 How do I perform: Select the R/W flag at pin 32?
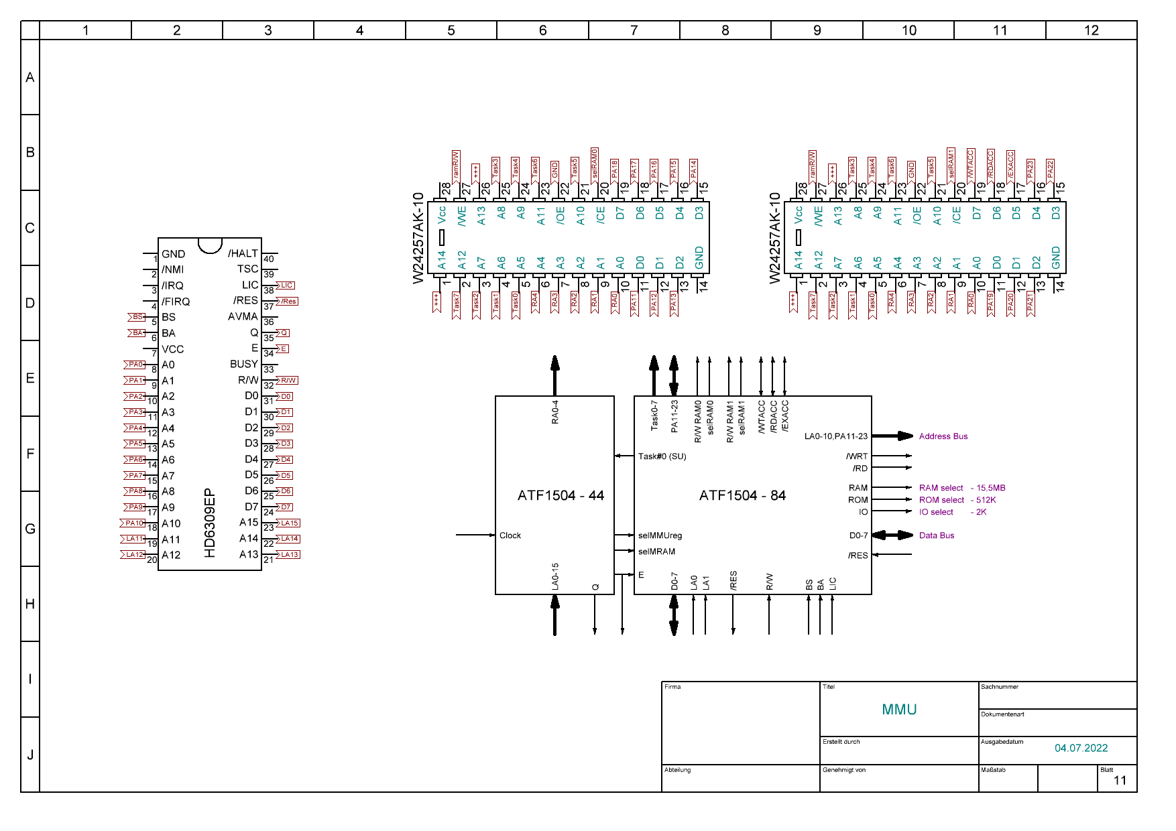tap(288, 381)
